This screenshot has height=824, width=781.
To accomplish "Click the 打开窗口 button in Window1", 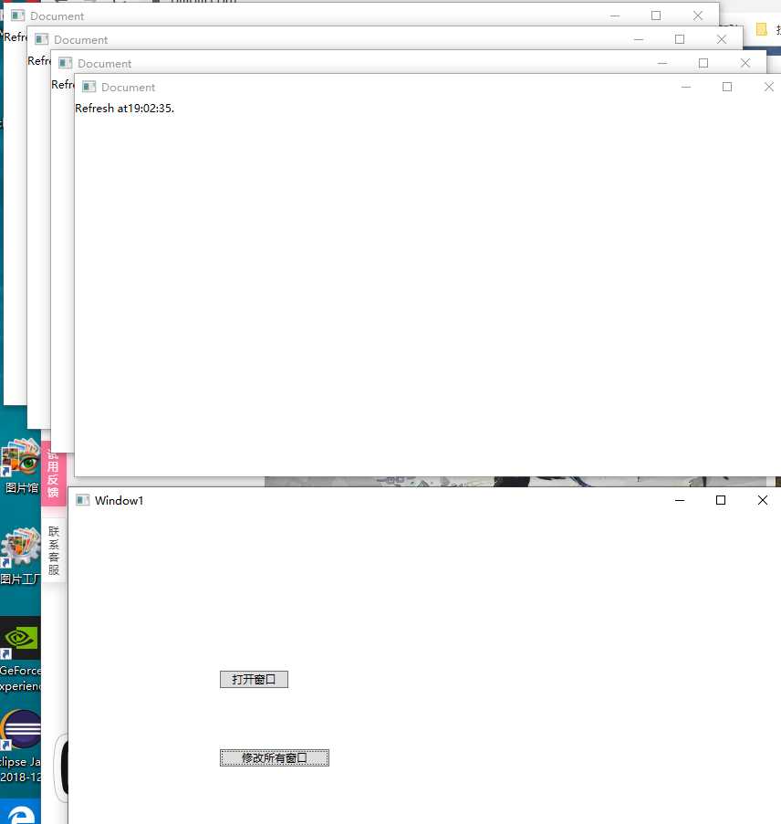I will point(254,679).
